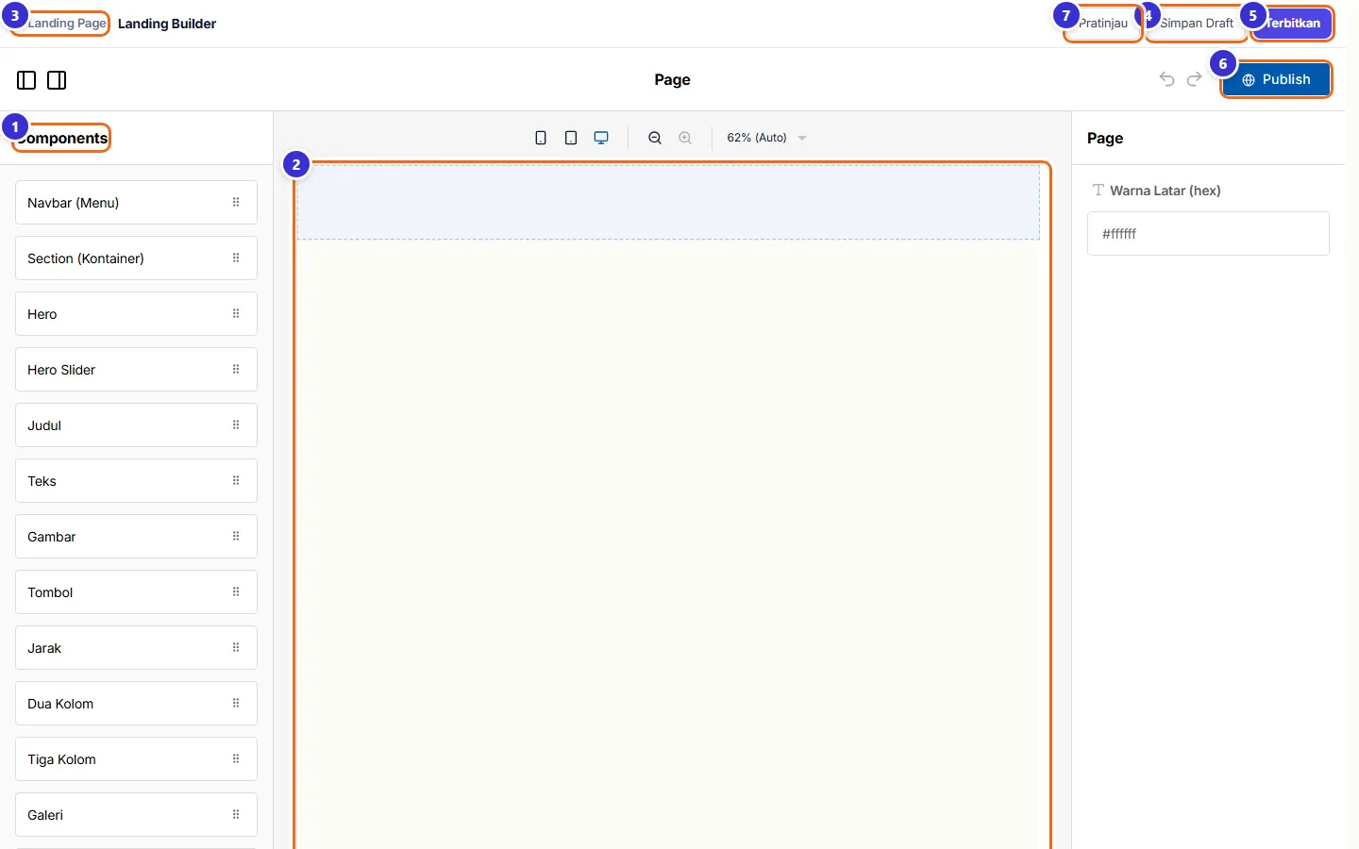Click the blue Publish button
This screenshot has width=1359, height=849.
click(x=1276, y=79)
